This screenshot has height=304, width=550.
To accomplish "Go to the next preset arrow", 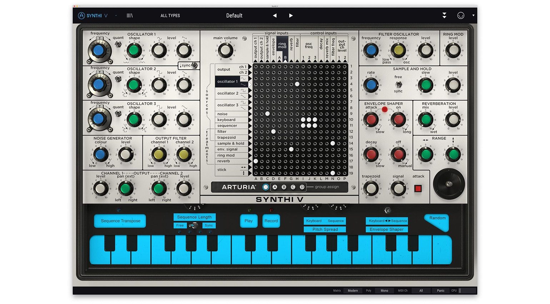I will point(291,15).
